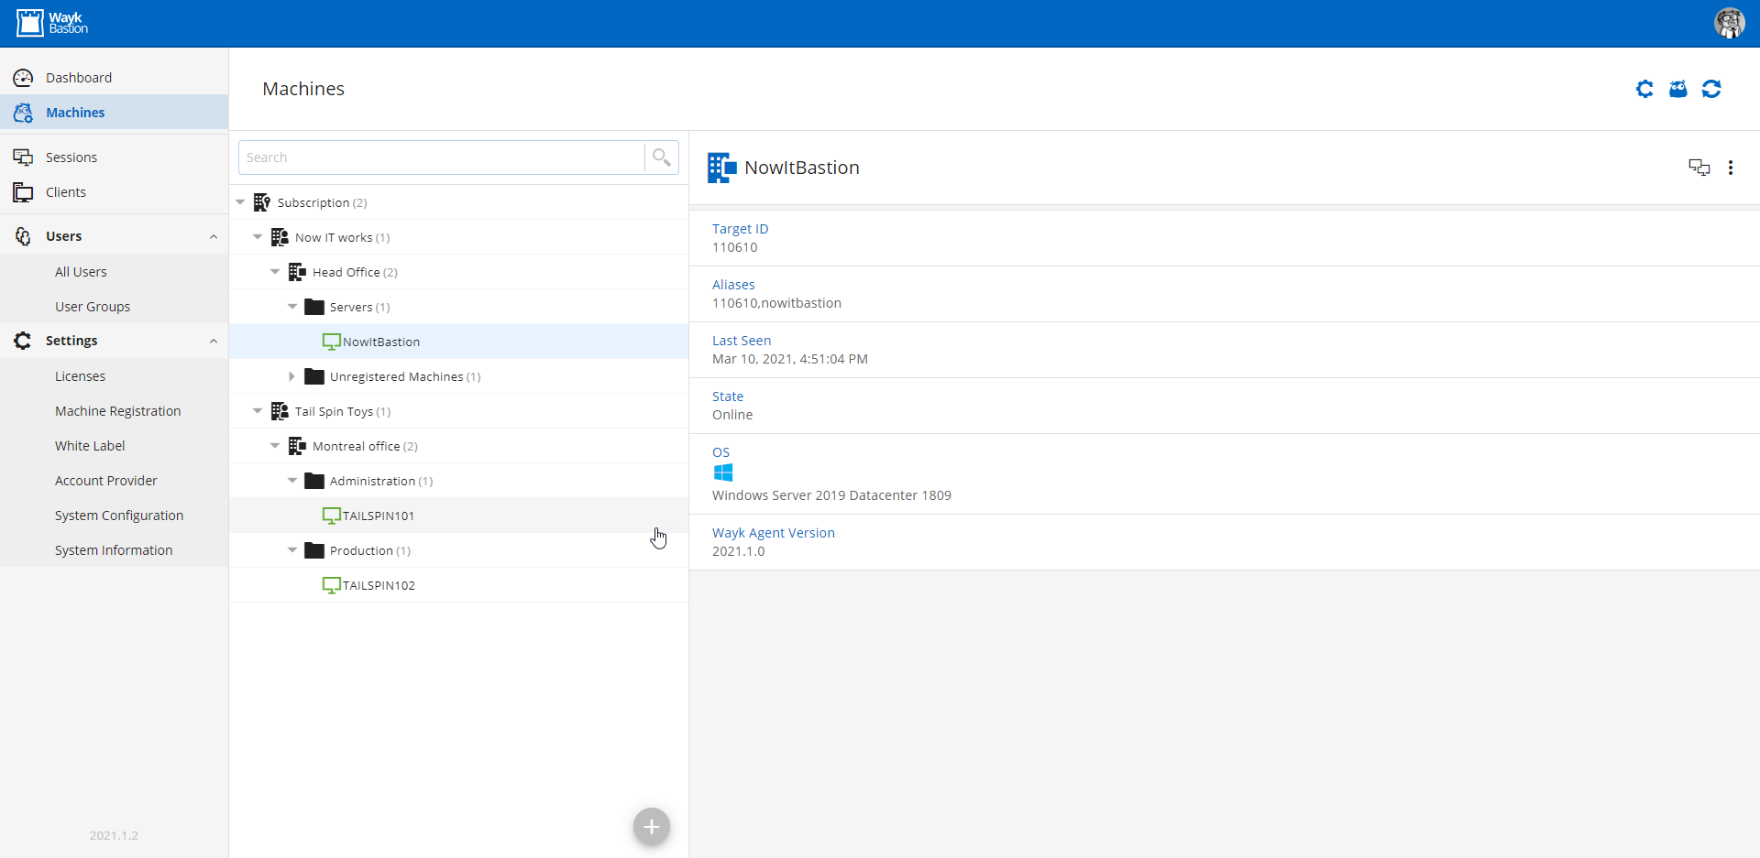Select TAILSPIN101 in machine tree

click(x=458, y=516)
